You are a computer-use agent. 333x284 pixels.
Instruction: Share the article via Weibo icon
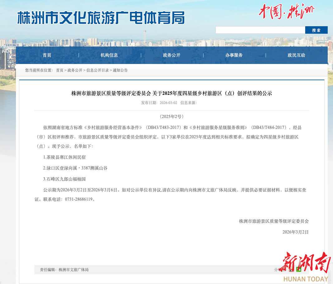pos(291,270)
